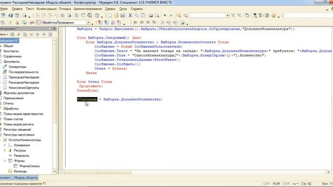Close the Конфигурация panel with X
The image size is (333, 187).
coord(54,29)
